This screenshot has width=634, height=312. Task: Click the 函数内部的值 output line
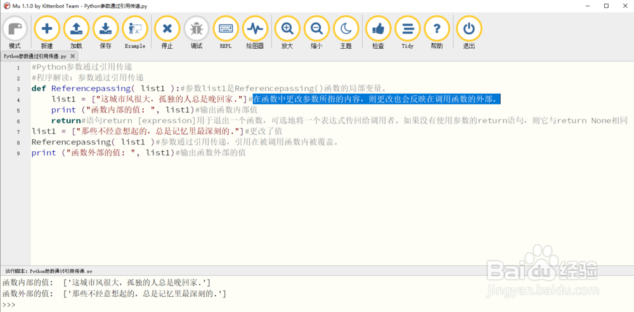point(107,283)
